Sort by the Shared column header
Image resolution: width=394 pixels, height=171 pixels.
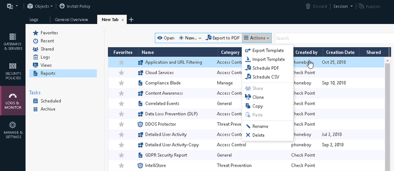click(373, 52)
